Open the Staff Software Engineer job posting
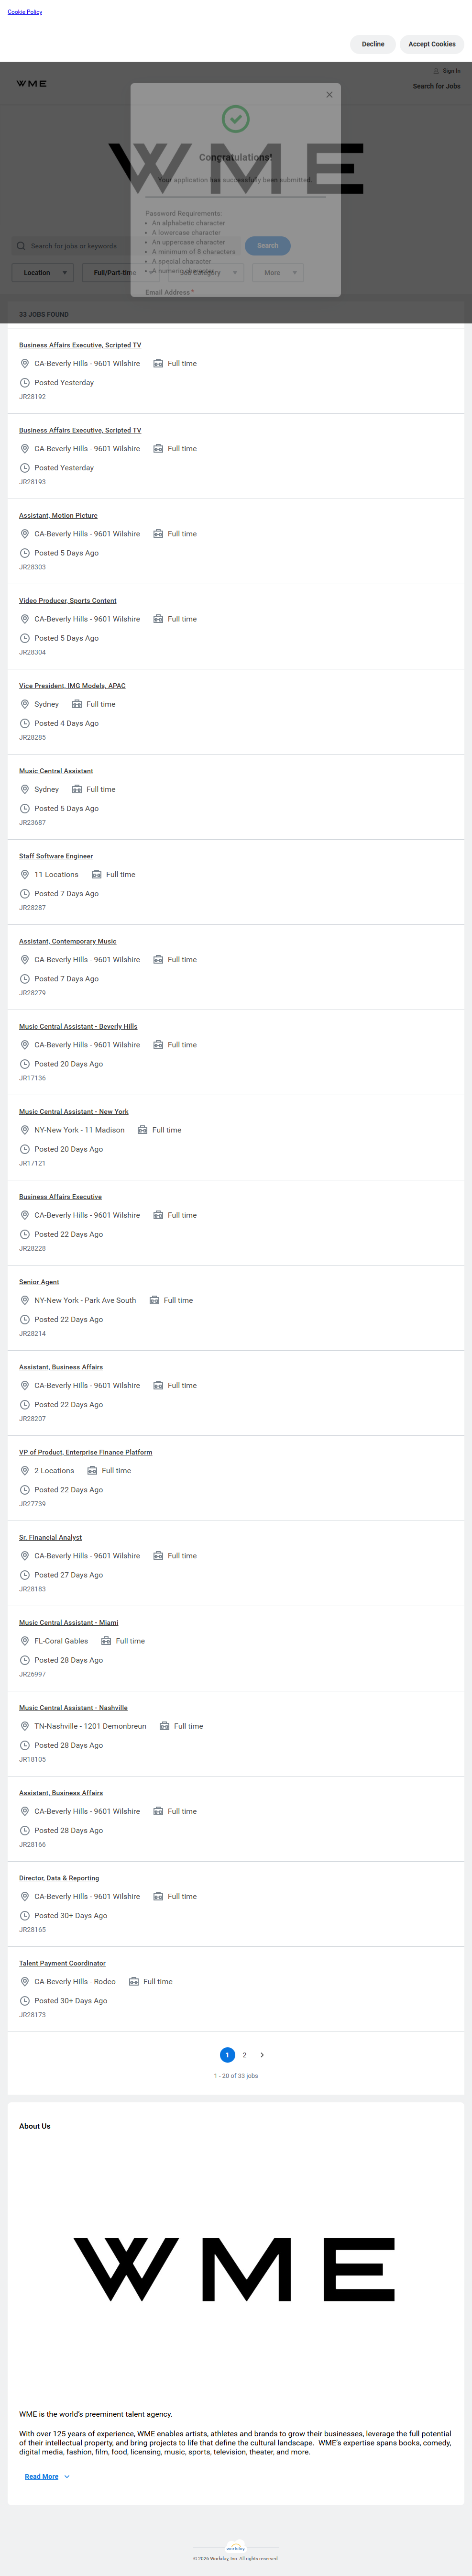The image size is (472, 2576). click(x=56, y=856)
